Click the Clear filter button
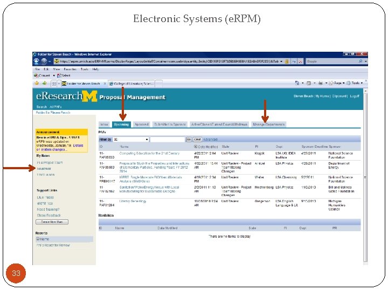This screenshot has width=388, height=291. coord(197,140)
